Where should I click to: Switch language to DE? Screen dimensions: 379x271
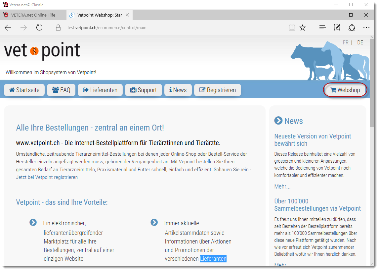(360, 43)
